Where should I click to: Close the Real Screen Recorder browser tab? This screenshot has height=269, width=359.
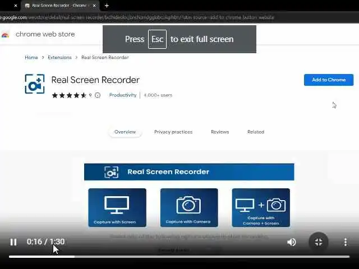click(x=94, y=6)
